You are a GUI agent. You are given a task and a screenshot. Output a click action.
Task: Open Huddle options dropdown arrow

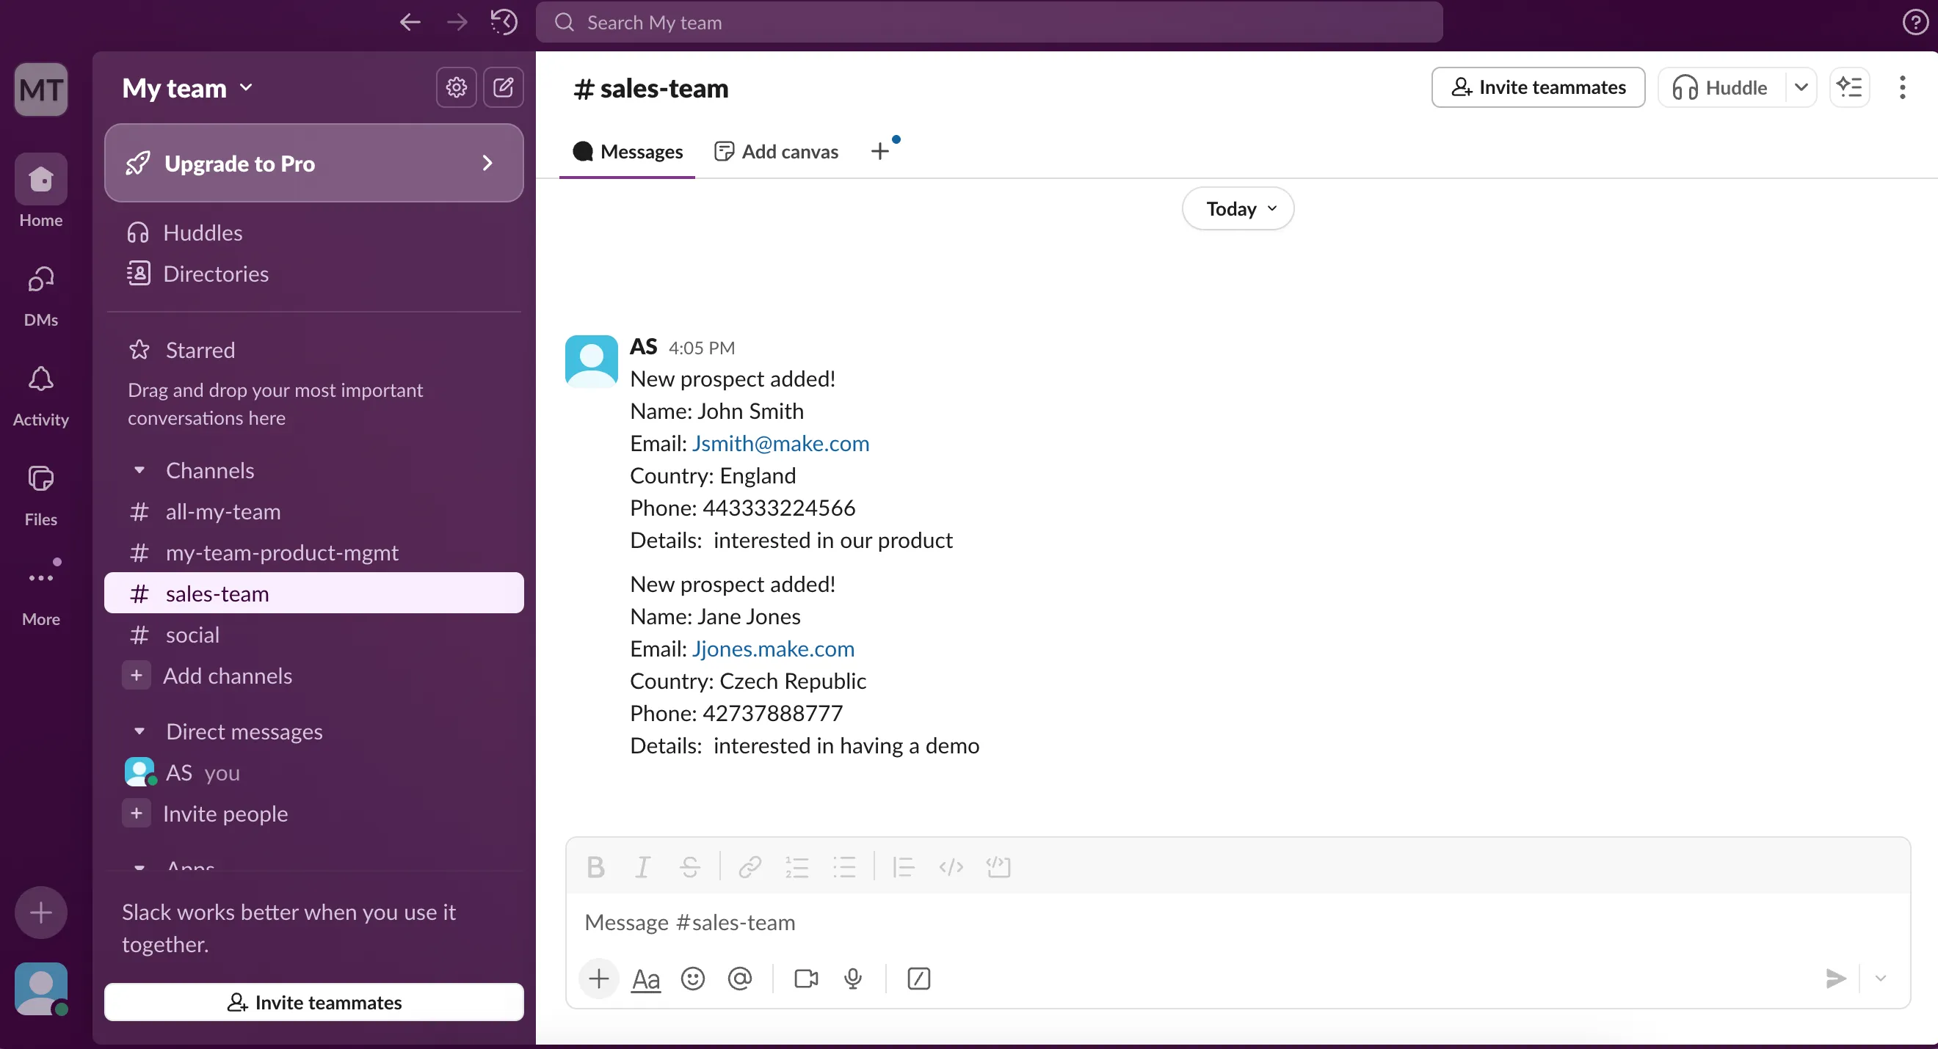[x=1801, y=87]
